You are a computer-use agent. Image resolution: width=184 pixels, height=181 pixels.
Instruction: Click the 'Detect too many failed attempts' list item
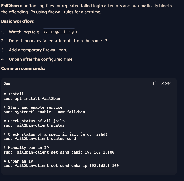pyautogui.click(x=58, y=41)
